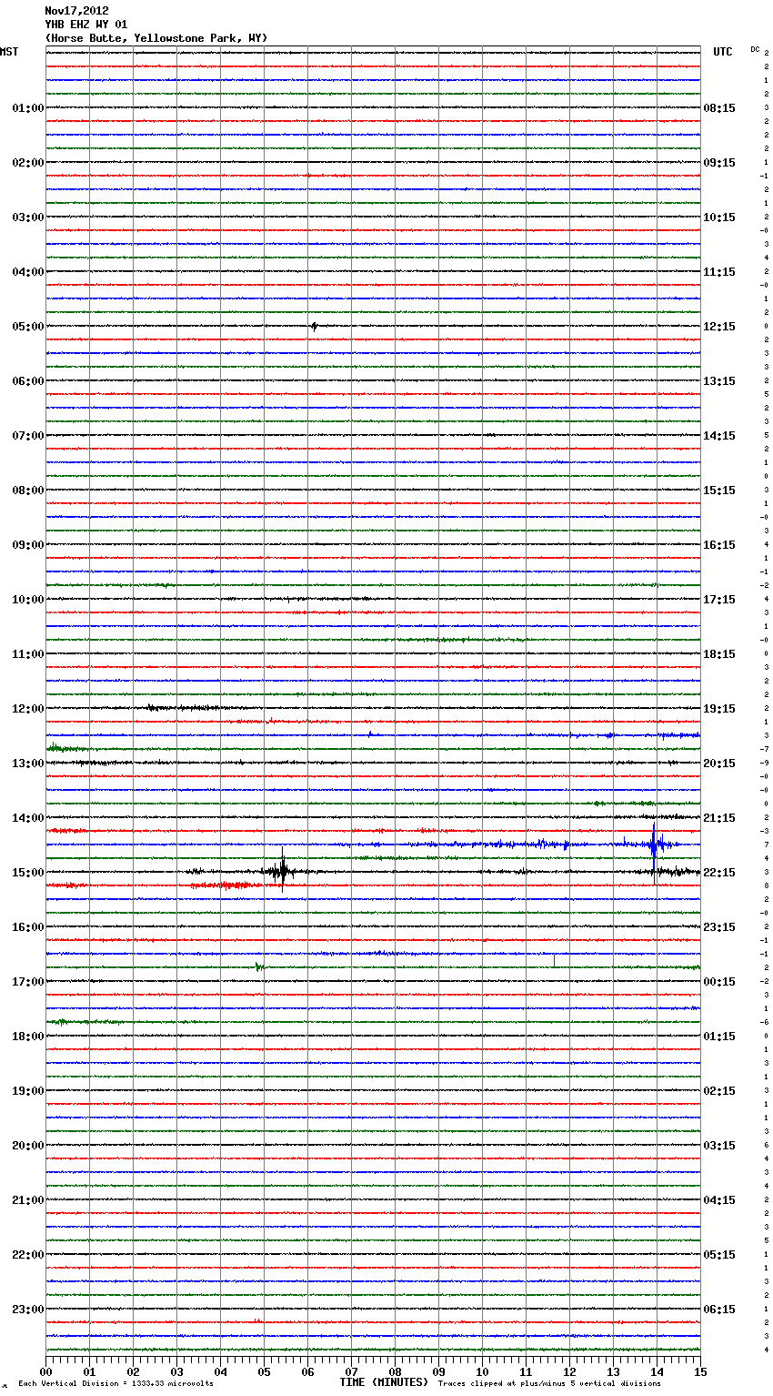Select the 14:00 MST row label
The width and height of the screenshot is (773, 1396).
pos(28,818)
